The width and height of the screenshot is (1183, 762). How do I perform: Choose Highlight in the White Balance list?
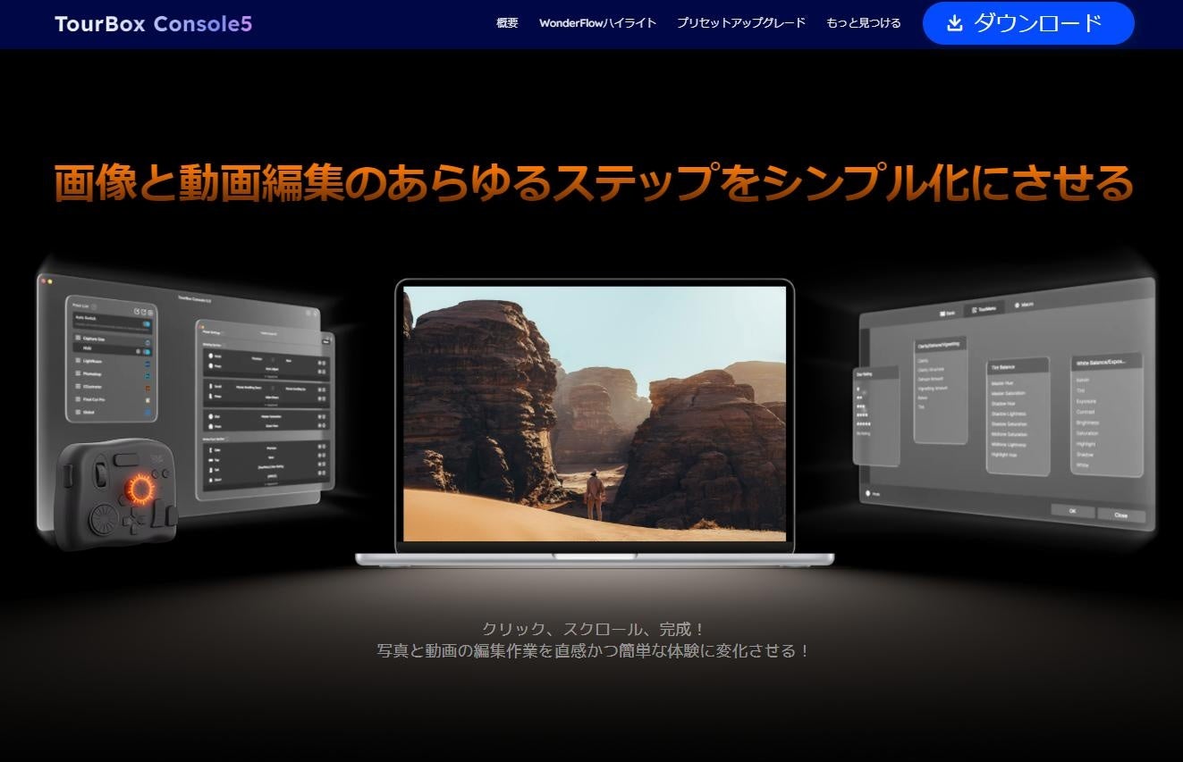click(1086, 444)
